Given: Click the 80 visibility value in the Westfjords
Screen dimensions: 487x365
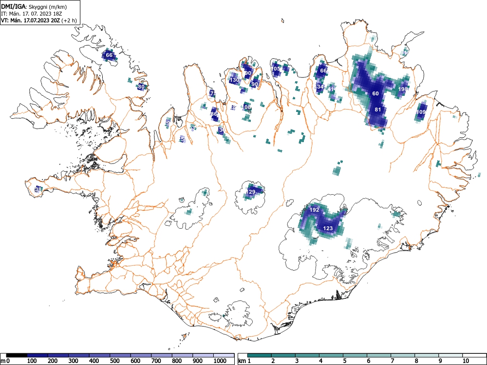Looking at the screenshot, I should click(141, 87).
